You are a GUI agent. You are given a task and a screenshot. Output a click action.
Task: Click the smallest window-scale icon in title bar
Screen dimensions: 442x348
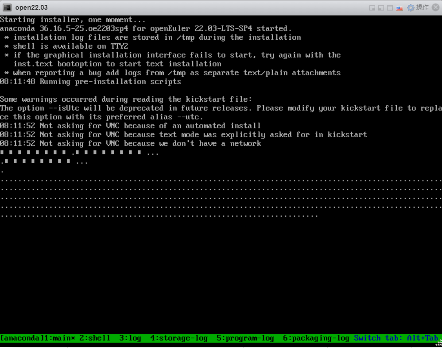click(x=372, y=8)
